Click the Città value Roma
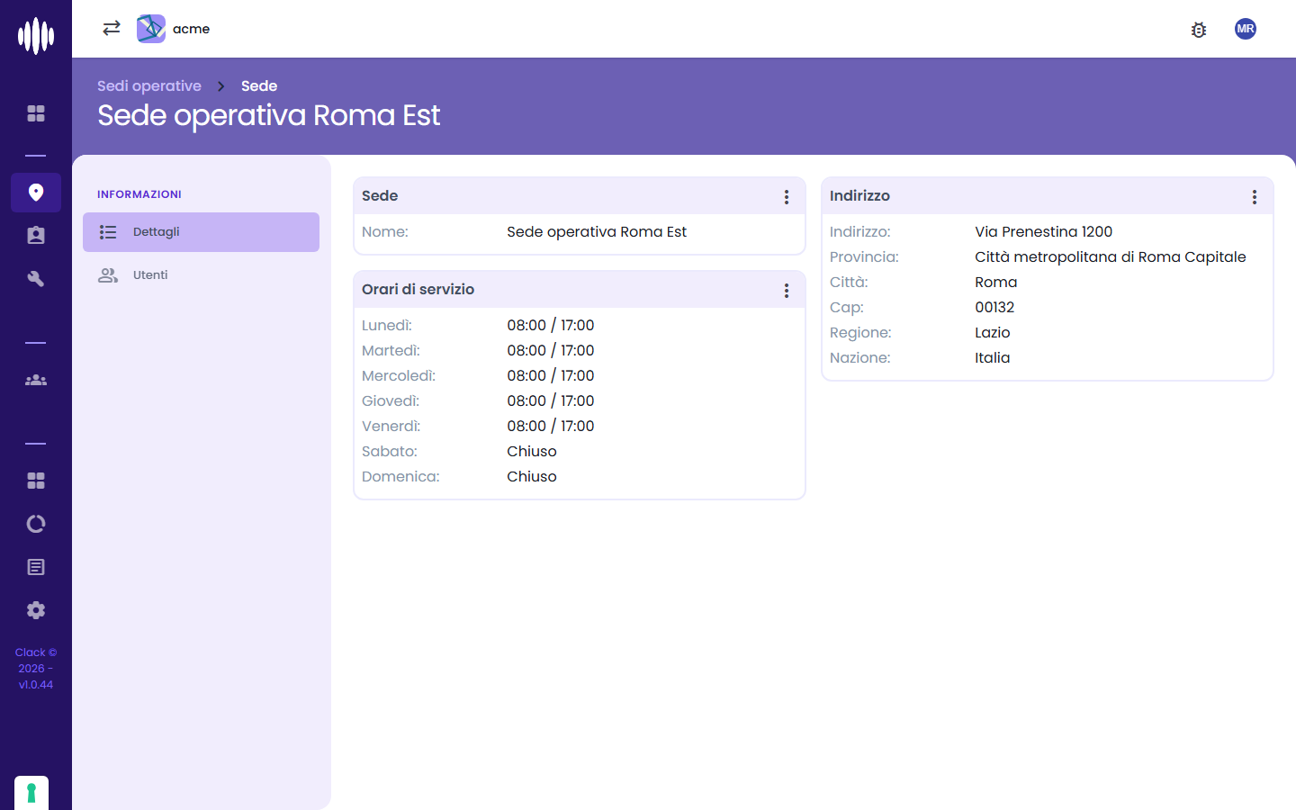The image size is (1296, 810). coord(996,282)
